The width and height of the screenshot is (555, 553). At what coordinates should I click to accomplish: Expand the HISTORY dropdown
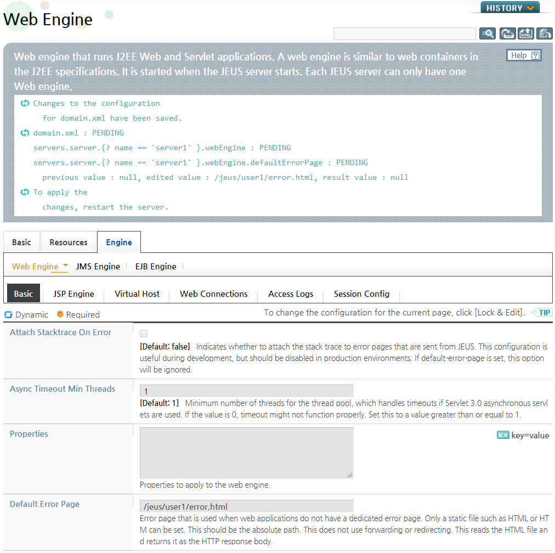click(509, 8)
